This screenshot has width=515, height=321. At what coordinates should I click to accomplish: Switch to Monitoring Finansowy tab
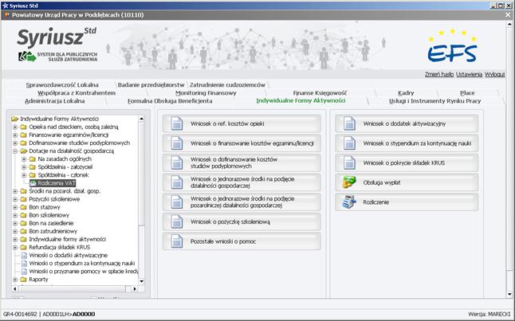click(x=206, y=93)
